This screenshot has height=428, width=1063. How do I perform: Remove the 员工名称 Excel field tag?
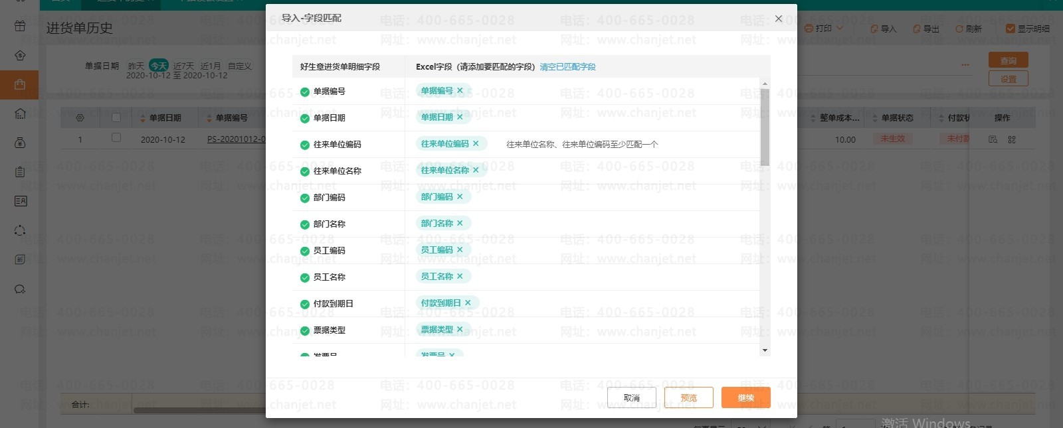(x=460, y=277)
